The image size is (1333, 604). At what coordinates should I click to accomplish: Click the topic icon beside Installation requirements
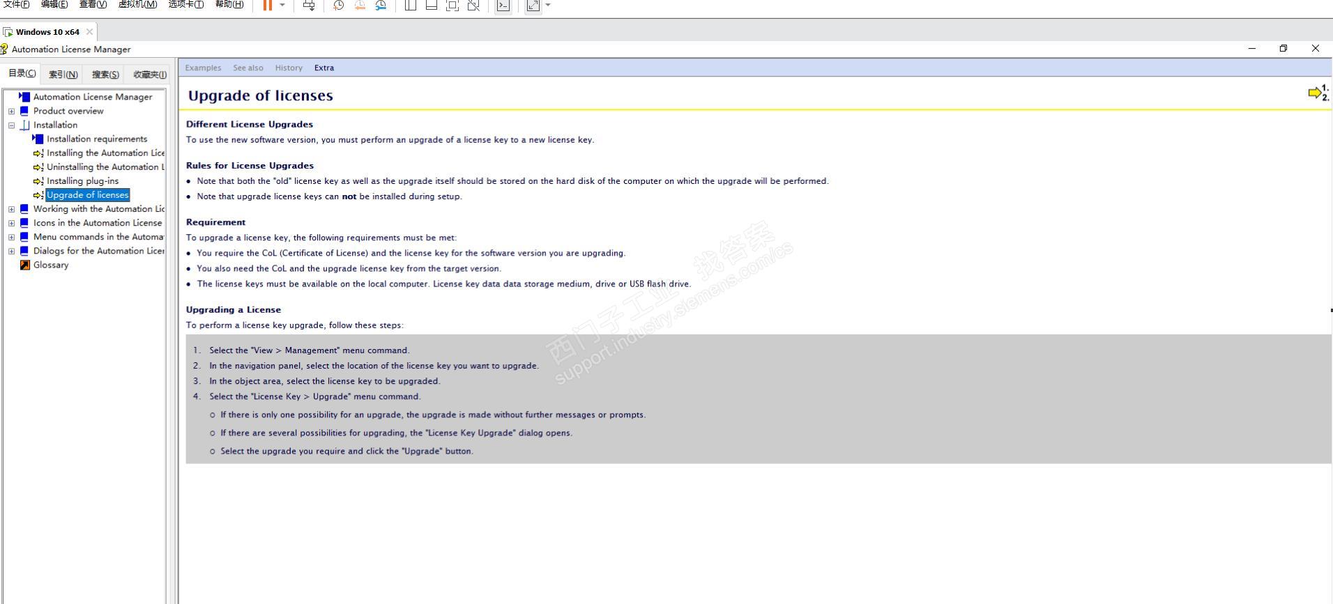38,139
